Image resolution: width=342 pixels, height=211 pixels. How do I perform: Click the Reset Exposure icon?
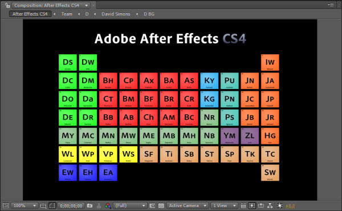(x=279, y=205)
